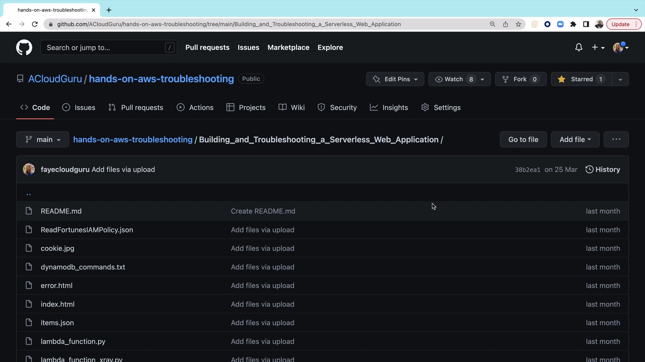Click the more options ellipsis button

click(616, 139)
